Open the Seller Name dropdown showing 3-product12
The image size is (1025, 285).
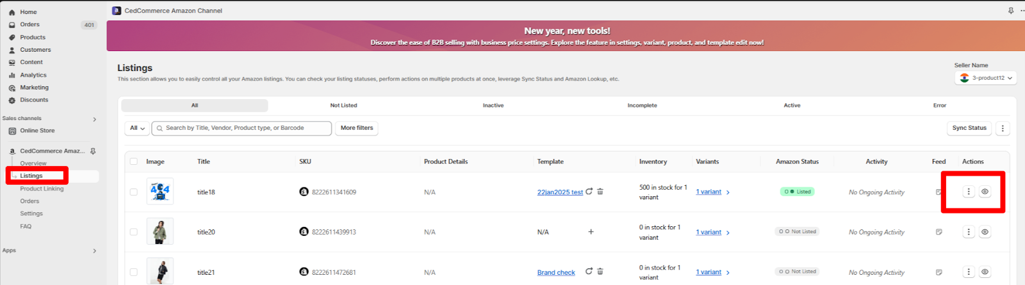pos(986,78)
